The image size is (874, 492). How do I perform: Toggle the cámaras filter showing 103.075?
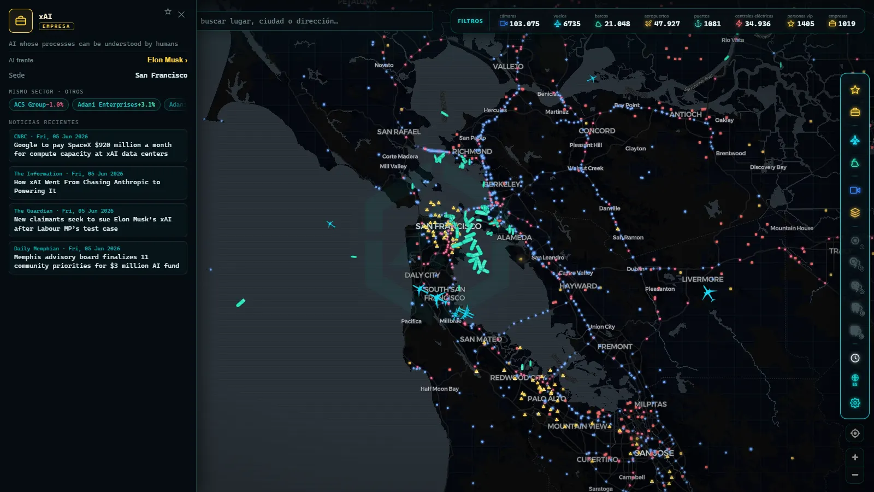tap(519, 21)
